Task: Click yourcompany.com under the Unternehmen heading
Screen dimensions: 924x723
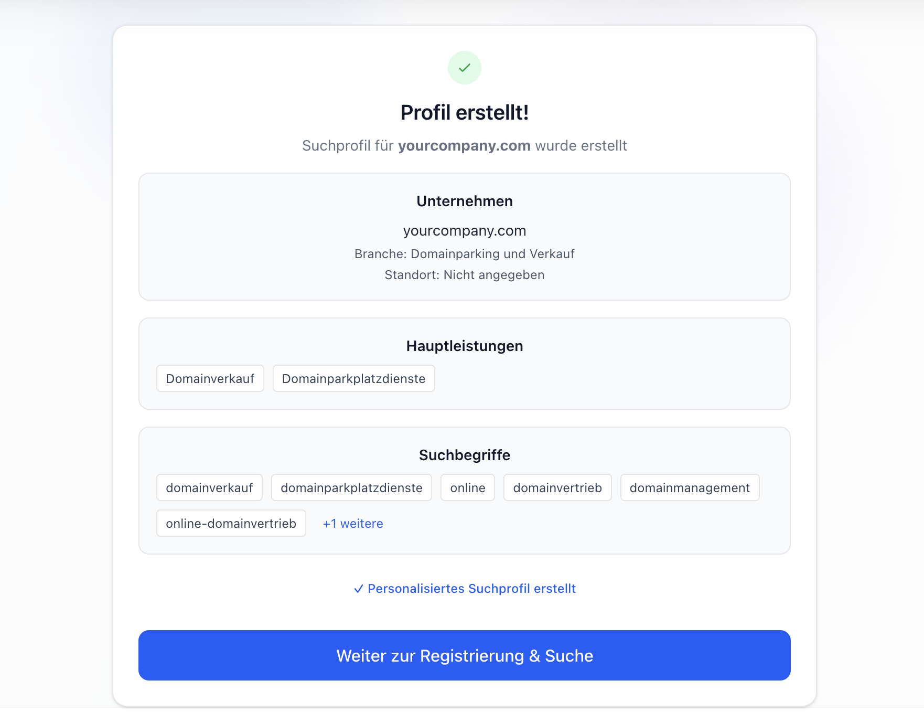Action: [464, 231]
